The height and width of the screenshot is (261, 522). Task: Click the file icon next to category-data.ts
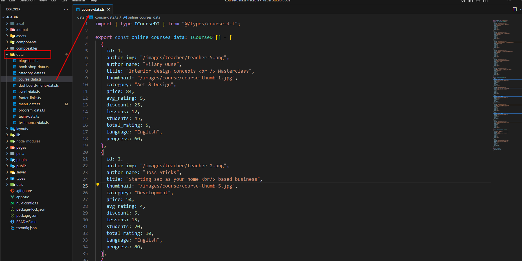[15, 73]
